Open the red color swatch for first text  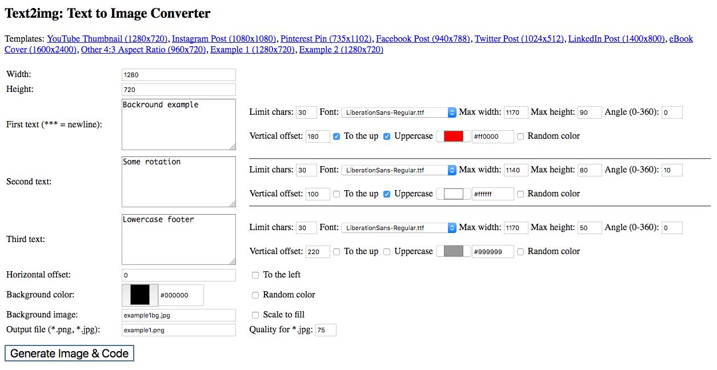pyautogui.click(x=453, y=136)
